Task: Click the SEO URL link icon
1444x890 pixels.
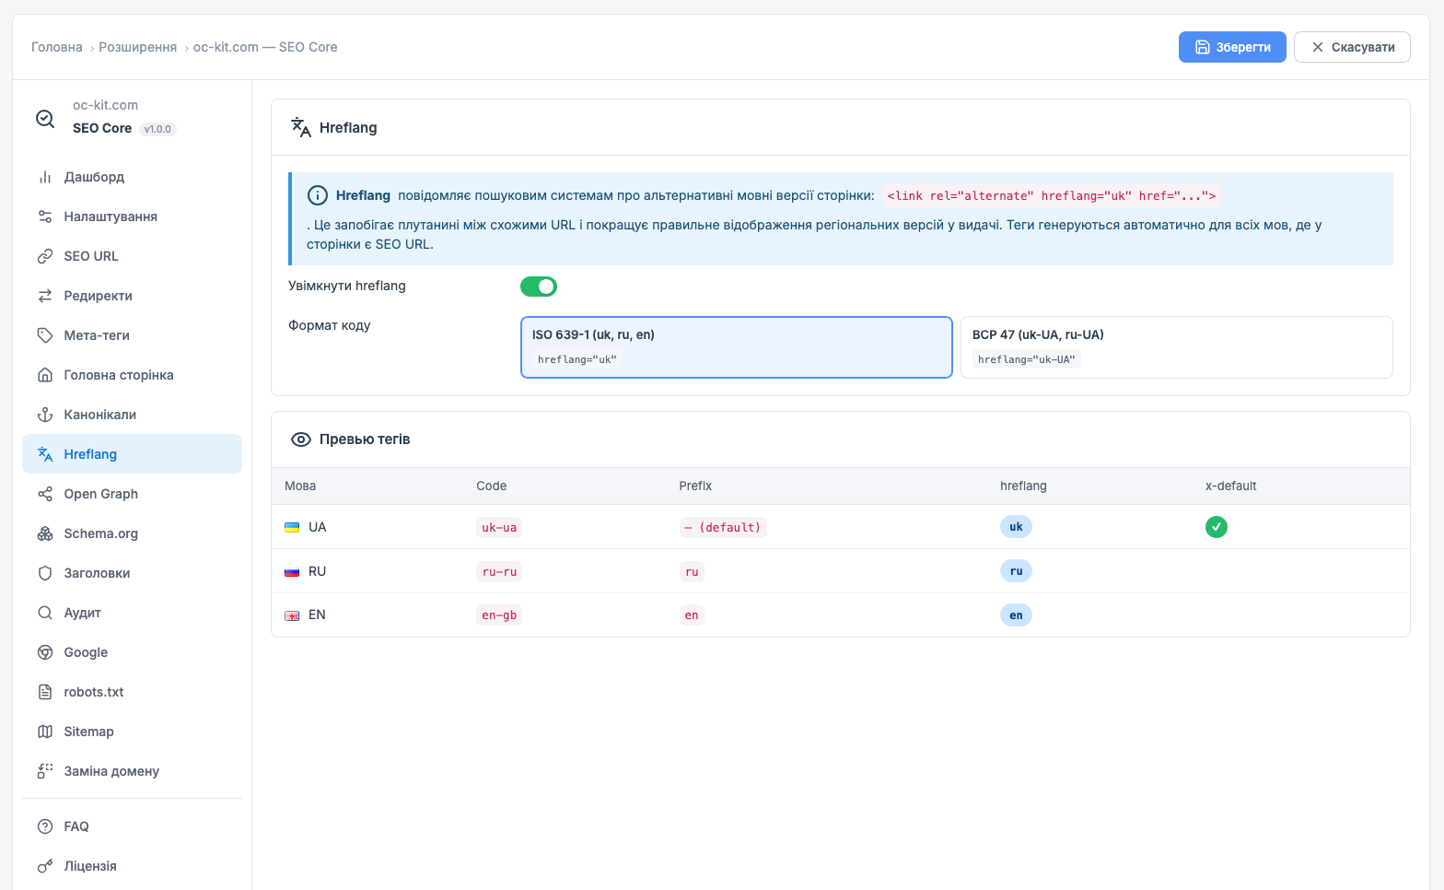Action: click(45, 256)
